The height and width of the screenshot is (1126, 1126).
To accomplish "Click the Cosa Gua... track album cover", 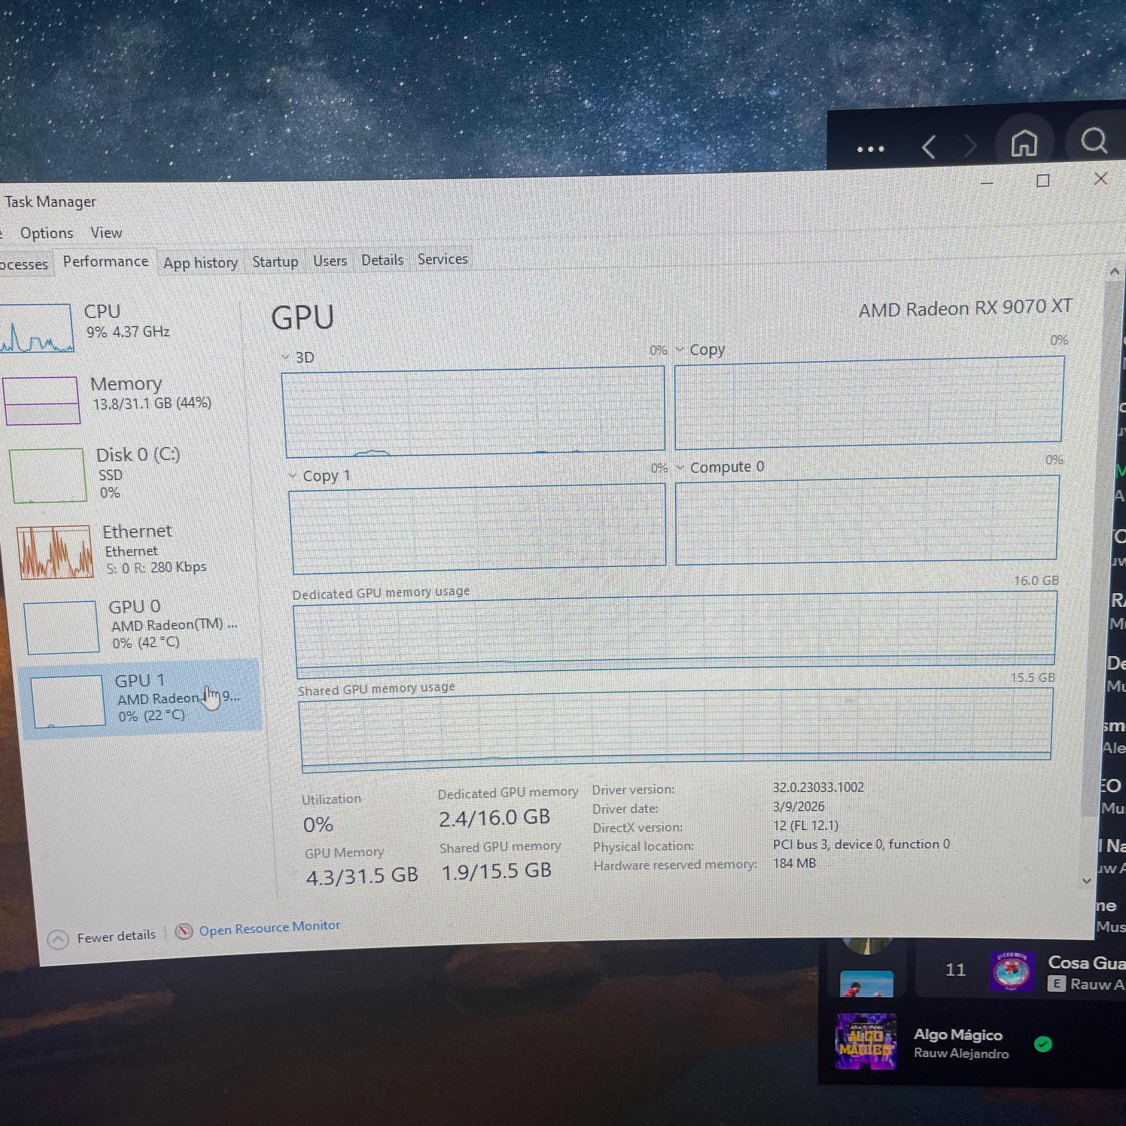I will coord(1012,972).
